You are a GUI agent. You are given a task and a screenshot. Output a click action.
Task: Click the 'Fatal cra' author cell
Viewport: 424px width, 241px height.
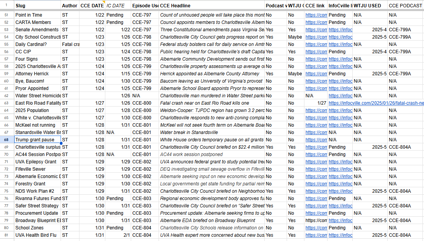pos(70,44)
